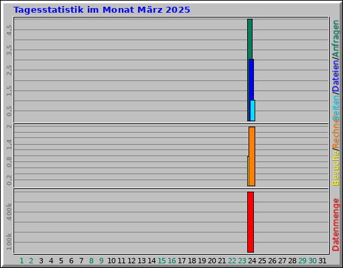343x268 pixels.
Task: Click the '2,5' y-axis value
Action: 9,70
